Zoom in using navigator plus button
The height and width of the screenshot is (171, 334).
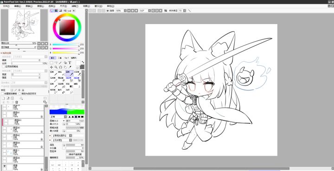pos(43,44)
